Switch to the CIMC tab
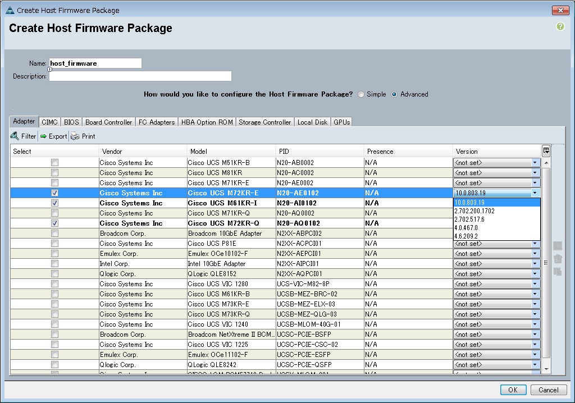 click(49, 122)
